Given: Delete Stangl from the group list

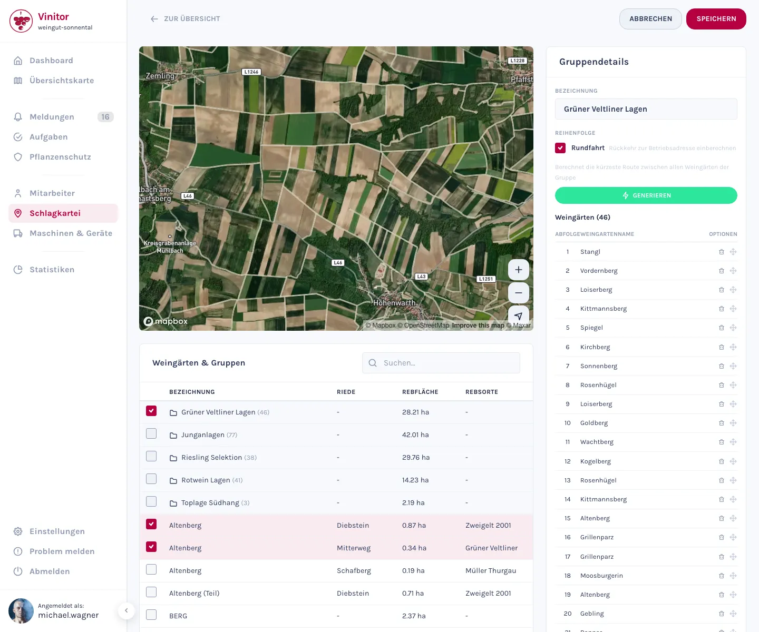Looking at the screenshot, I should pos(722,252).
